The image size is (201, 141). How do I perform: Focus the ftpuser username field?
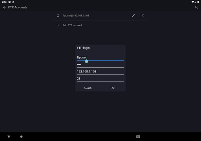(100, 58)
